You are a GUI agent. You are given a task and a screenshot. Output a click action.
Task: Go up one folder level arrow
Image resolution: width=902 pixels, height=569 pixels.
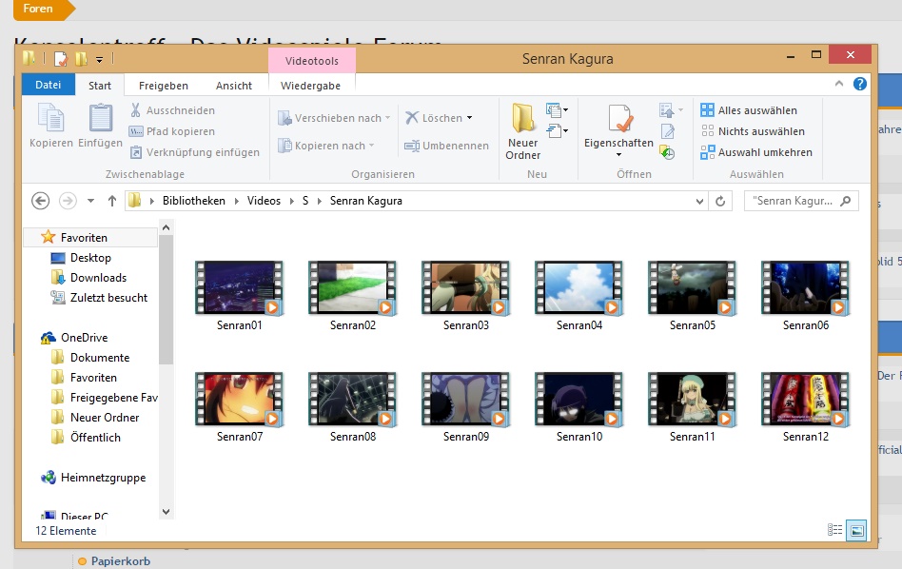pos(112,201)
